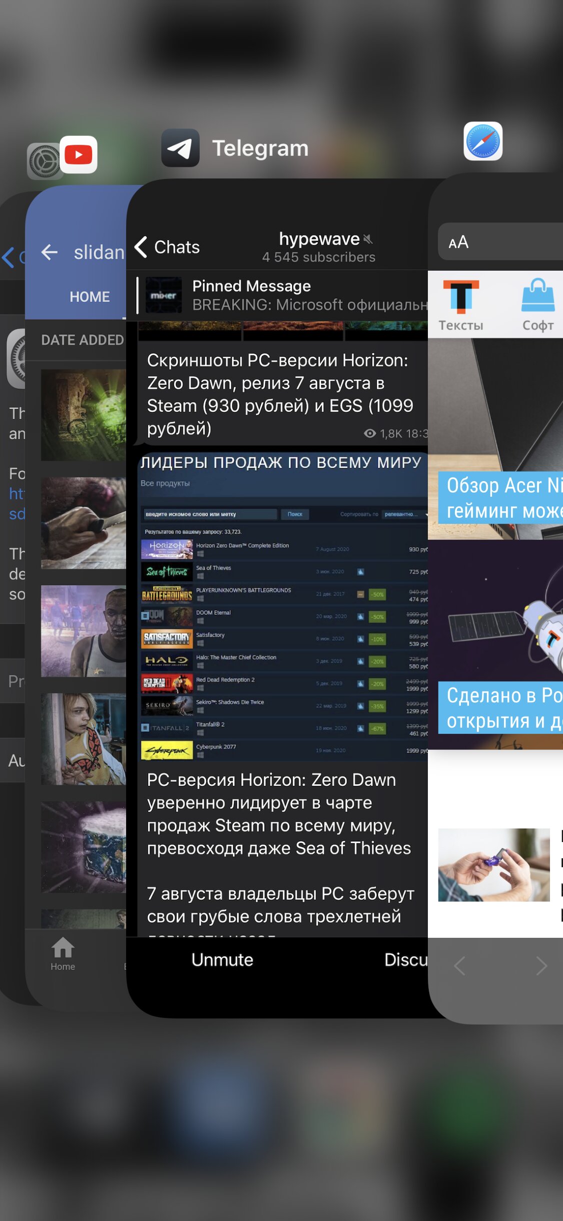The height and width of the screenshot is (1221, 563).
Task: Tap the views eye icon showing 1,8K
Action: pos(370,434)
